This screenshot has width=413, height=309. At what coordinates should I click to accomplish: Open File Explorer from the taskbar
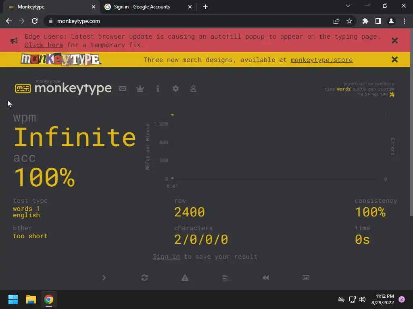(x=31, y=299)
